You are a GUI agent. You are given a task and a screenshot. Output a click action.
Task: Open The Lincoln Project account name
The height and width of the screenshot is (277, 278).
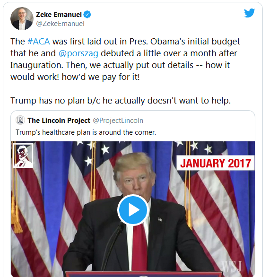tap(59, 121)
